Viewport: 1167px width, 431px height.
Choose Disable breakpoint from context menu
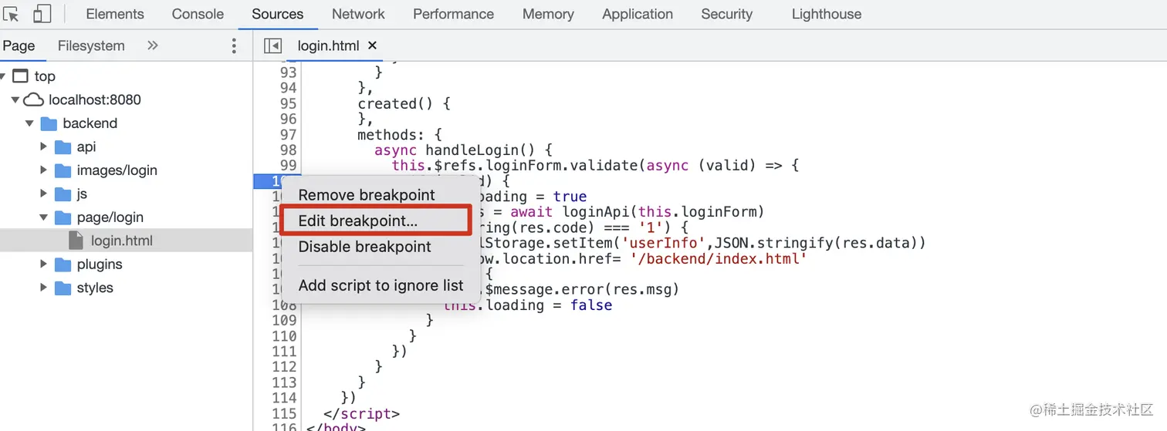point(364,247)
